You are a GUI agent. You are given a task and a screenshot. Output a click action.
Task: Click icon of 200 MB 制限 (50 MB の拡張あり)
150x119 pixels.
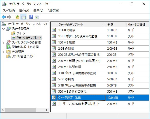click(54, 61)
